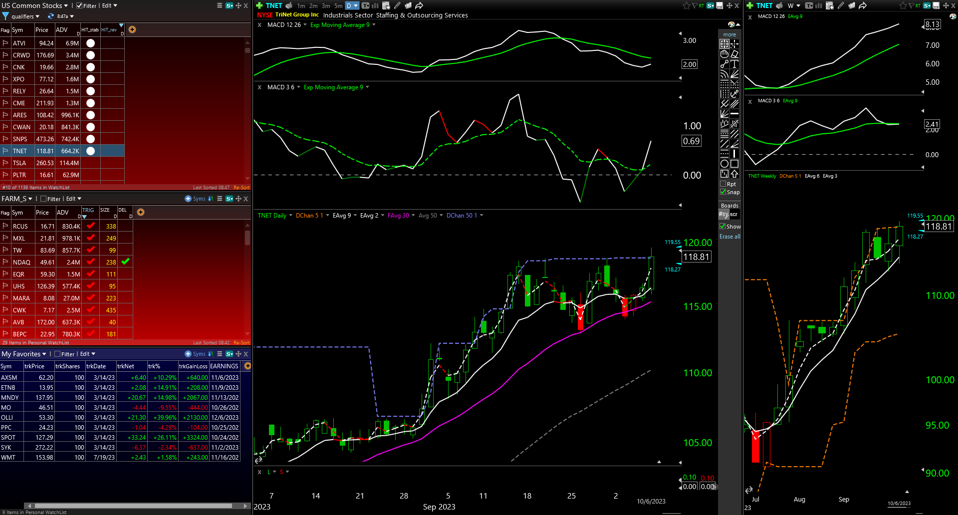Click blue plus Syms icon in FARM_S panel
958x515 pixels.
click(188, 199)
